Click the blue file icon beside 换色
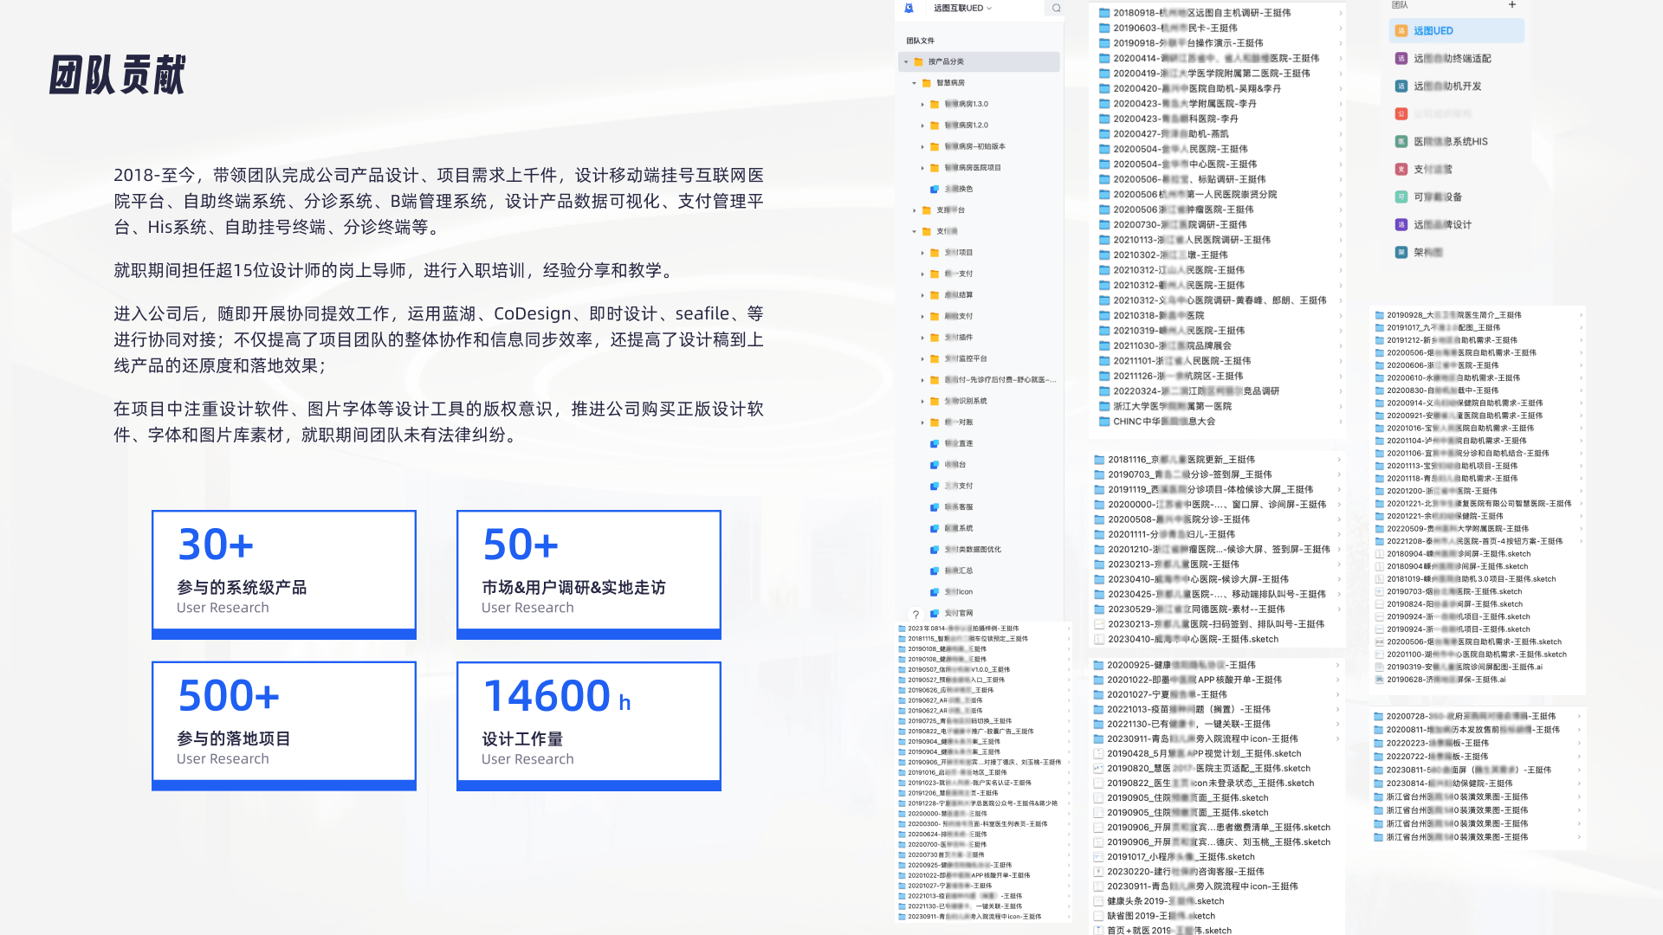The height and width of the screenshot is (935, 1663). (x=935, y=189)
